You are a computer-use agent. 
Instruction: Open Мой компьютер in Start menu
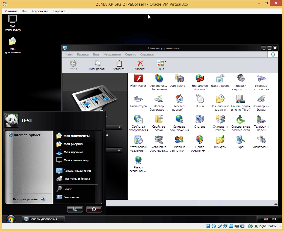point(73,160)
